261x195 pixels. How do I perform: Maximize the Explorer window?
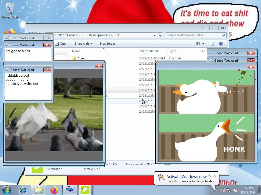214,28
